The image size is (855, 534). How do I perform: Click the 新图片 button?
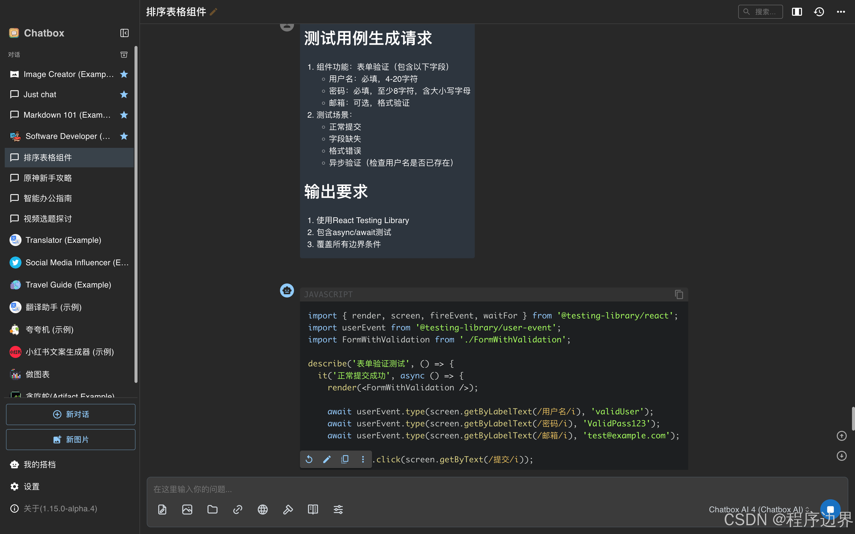71,439
